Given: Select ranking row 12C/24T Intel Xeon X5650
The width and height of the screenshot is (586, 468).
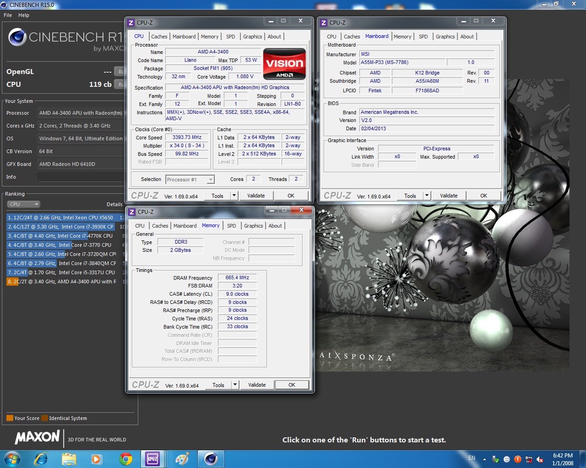Looking at the screenshot, I should click(x=65, y=218).
